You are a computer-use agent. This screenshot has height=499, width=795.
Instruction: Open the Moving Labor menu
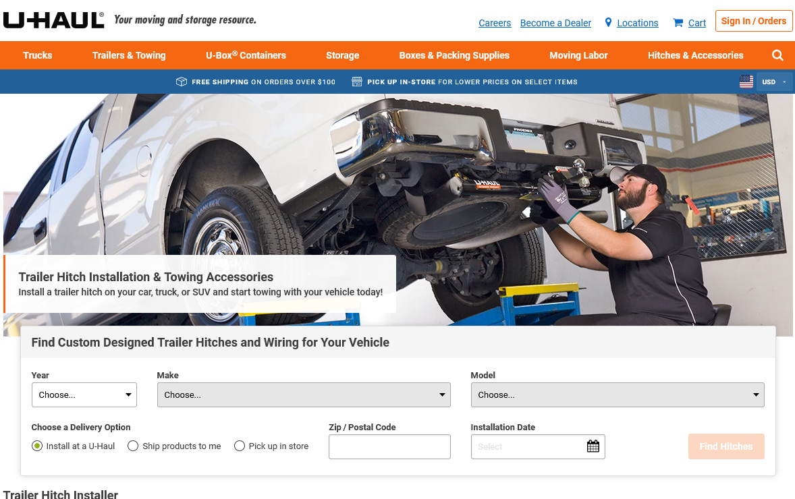click(578, 55)
